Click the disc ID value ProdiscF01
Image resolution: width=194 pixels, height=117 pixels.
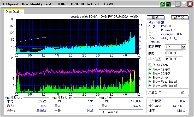[x=168, y=30]
